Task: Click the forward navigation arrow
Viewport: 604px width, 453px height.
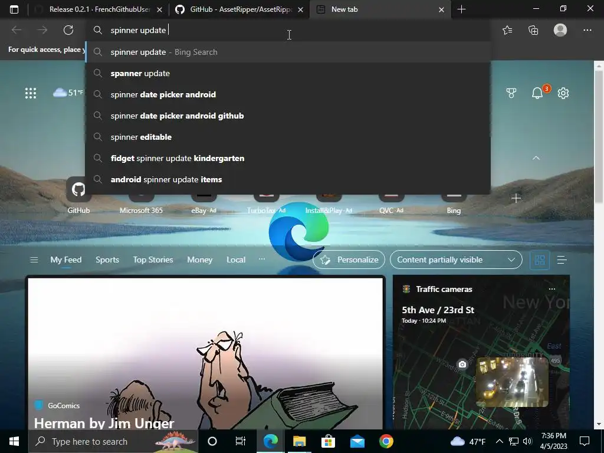Action: click(x=42, y=30)
